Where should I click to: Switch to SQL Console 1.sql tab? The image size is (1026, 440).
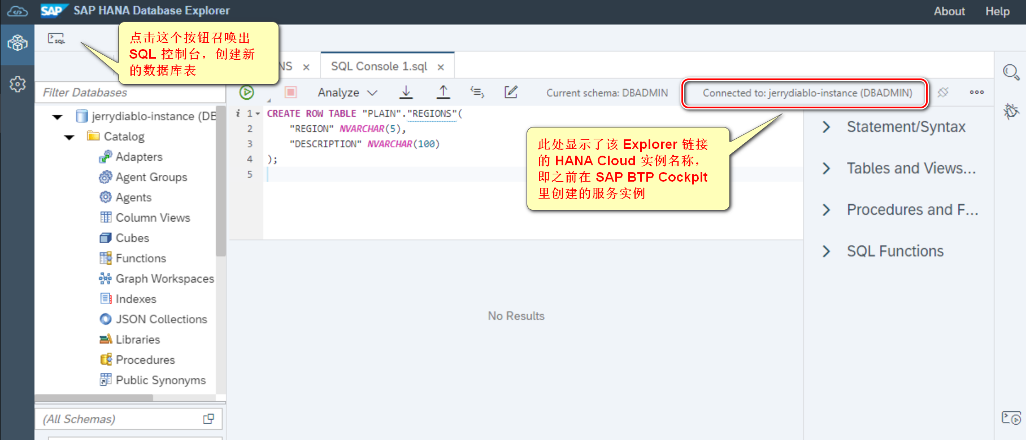379,67
